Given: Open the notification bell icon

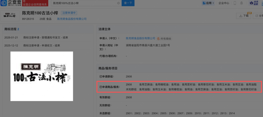Looking at the screenshot, I should (x=242, y=3).
